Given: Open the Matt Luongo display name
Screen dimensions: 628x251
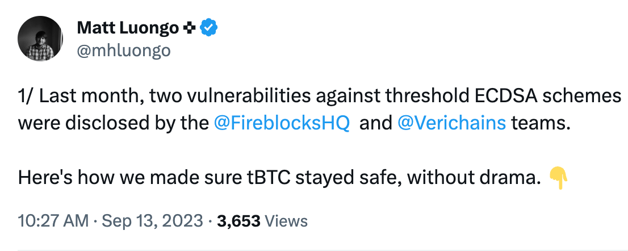Looking at the screenshot, I should coord(127,28).
